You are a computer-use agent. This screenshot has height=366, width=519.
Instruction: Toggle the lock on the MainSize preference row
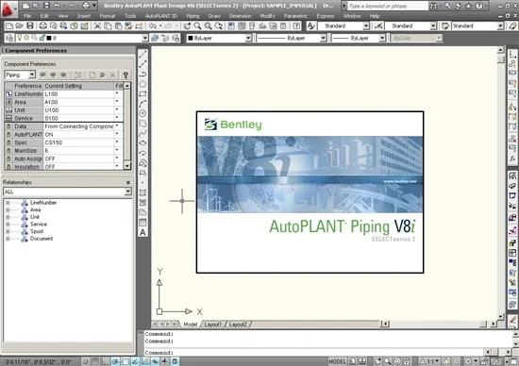[8, 151]
